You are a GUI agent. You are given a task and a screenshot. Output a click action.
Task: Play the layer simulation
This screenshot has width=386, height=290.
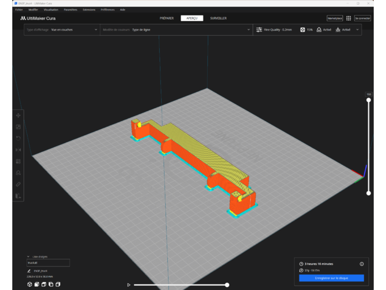(128, 285)
